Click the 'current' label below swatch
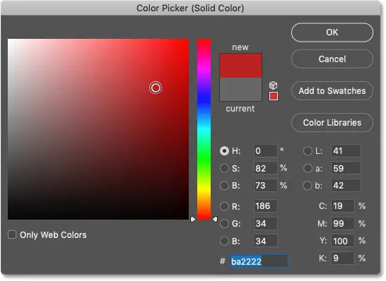Viewport: 386px width, 281px height. (x=240, y=109)
